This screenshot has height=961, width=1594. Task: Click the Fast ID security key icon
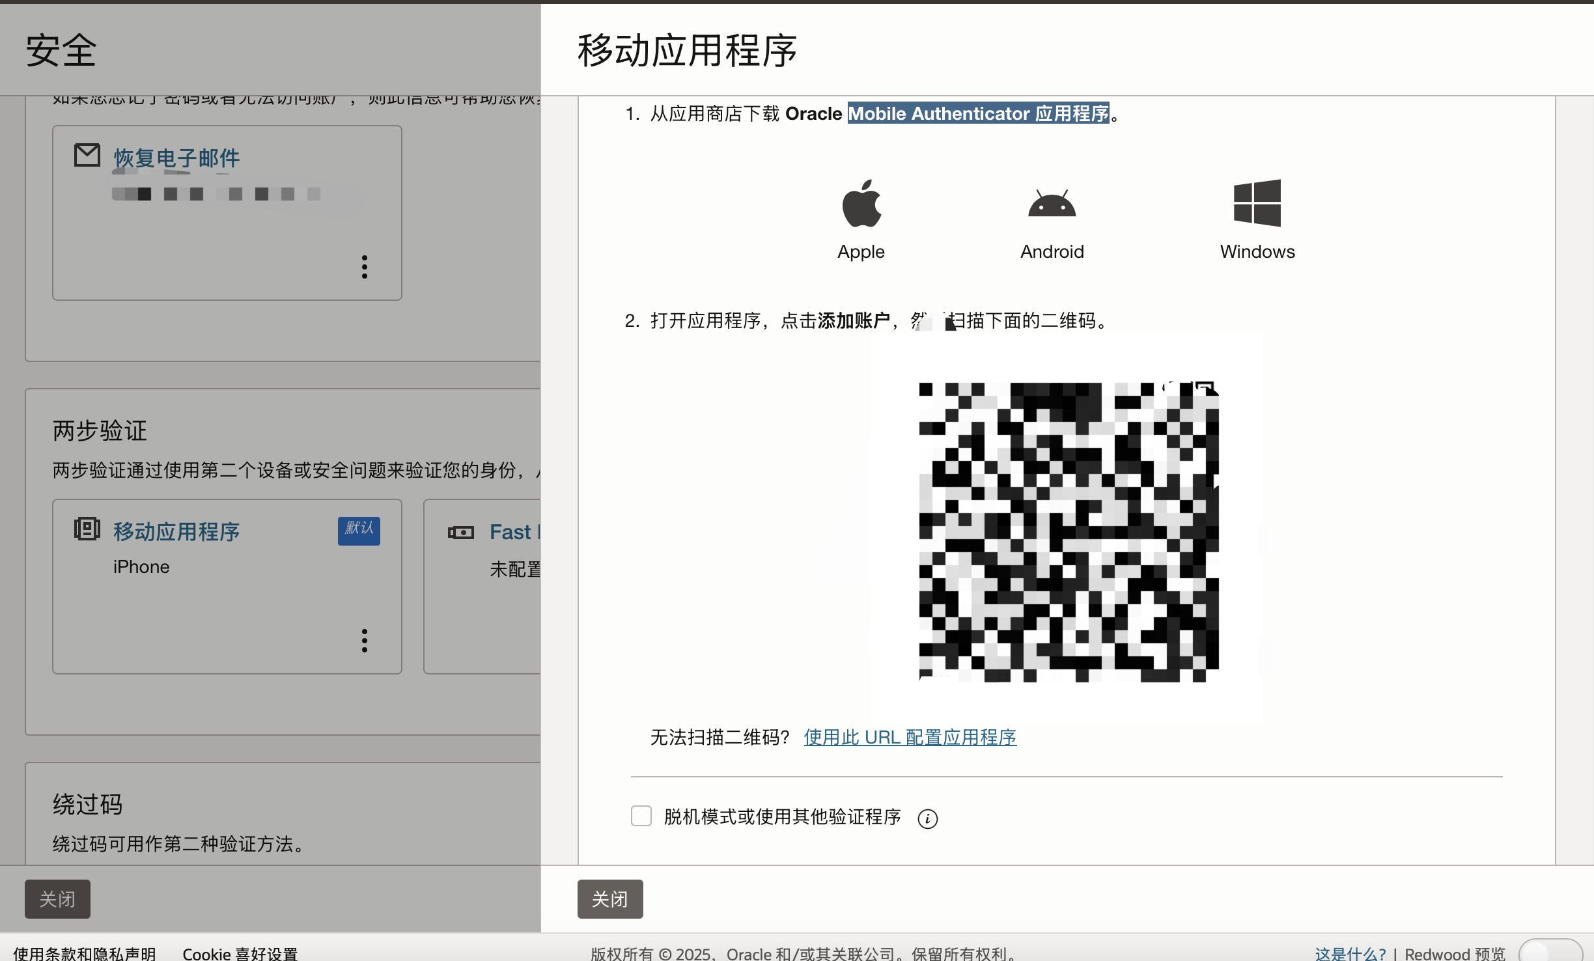pyautogui.click(x=461, y=533)
